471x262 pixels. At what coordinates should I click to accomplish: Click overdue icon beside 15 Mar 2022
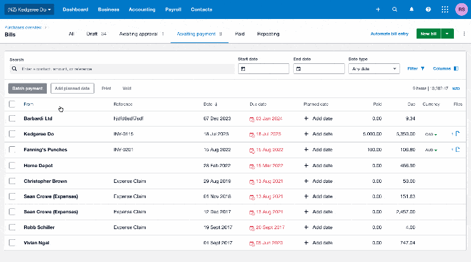click(x=252, y=166)
